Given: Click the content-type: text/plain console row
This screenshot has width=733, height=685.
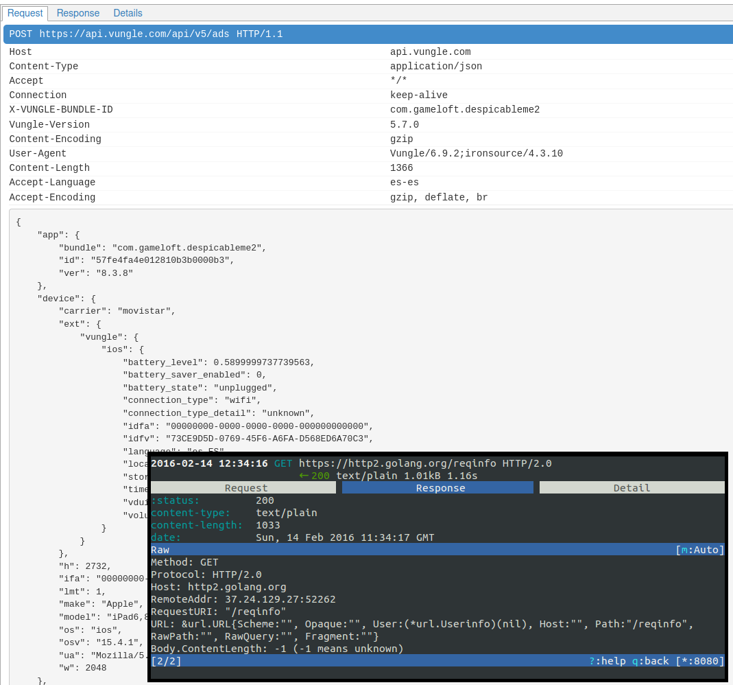Looking at the screenshot, I should (234, 513).
